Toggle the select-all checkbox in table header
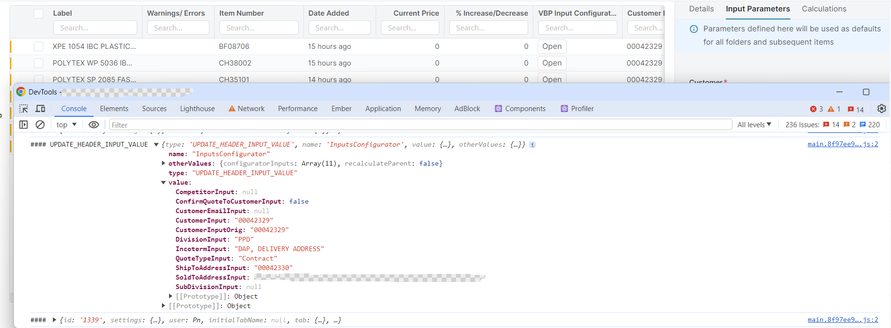 [x=38, y=14]
